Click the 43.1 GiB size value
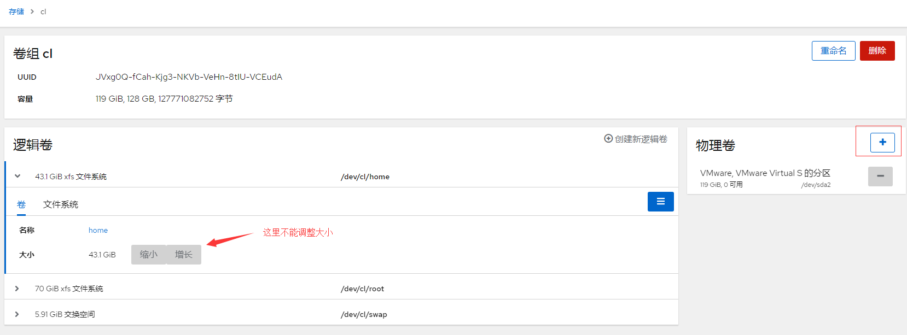The image size is (907, 335). tap(102, 255)
